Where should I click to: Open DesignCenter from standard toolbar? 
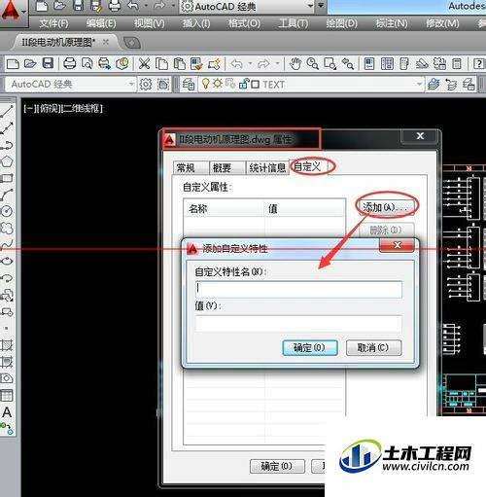click(x=387, y=64)
